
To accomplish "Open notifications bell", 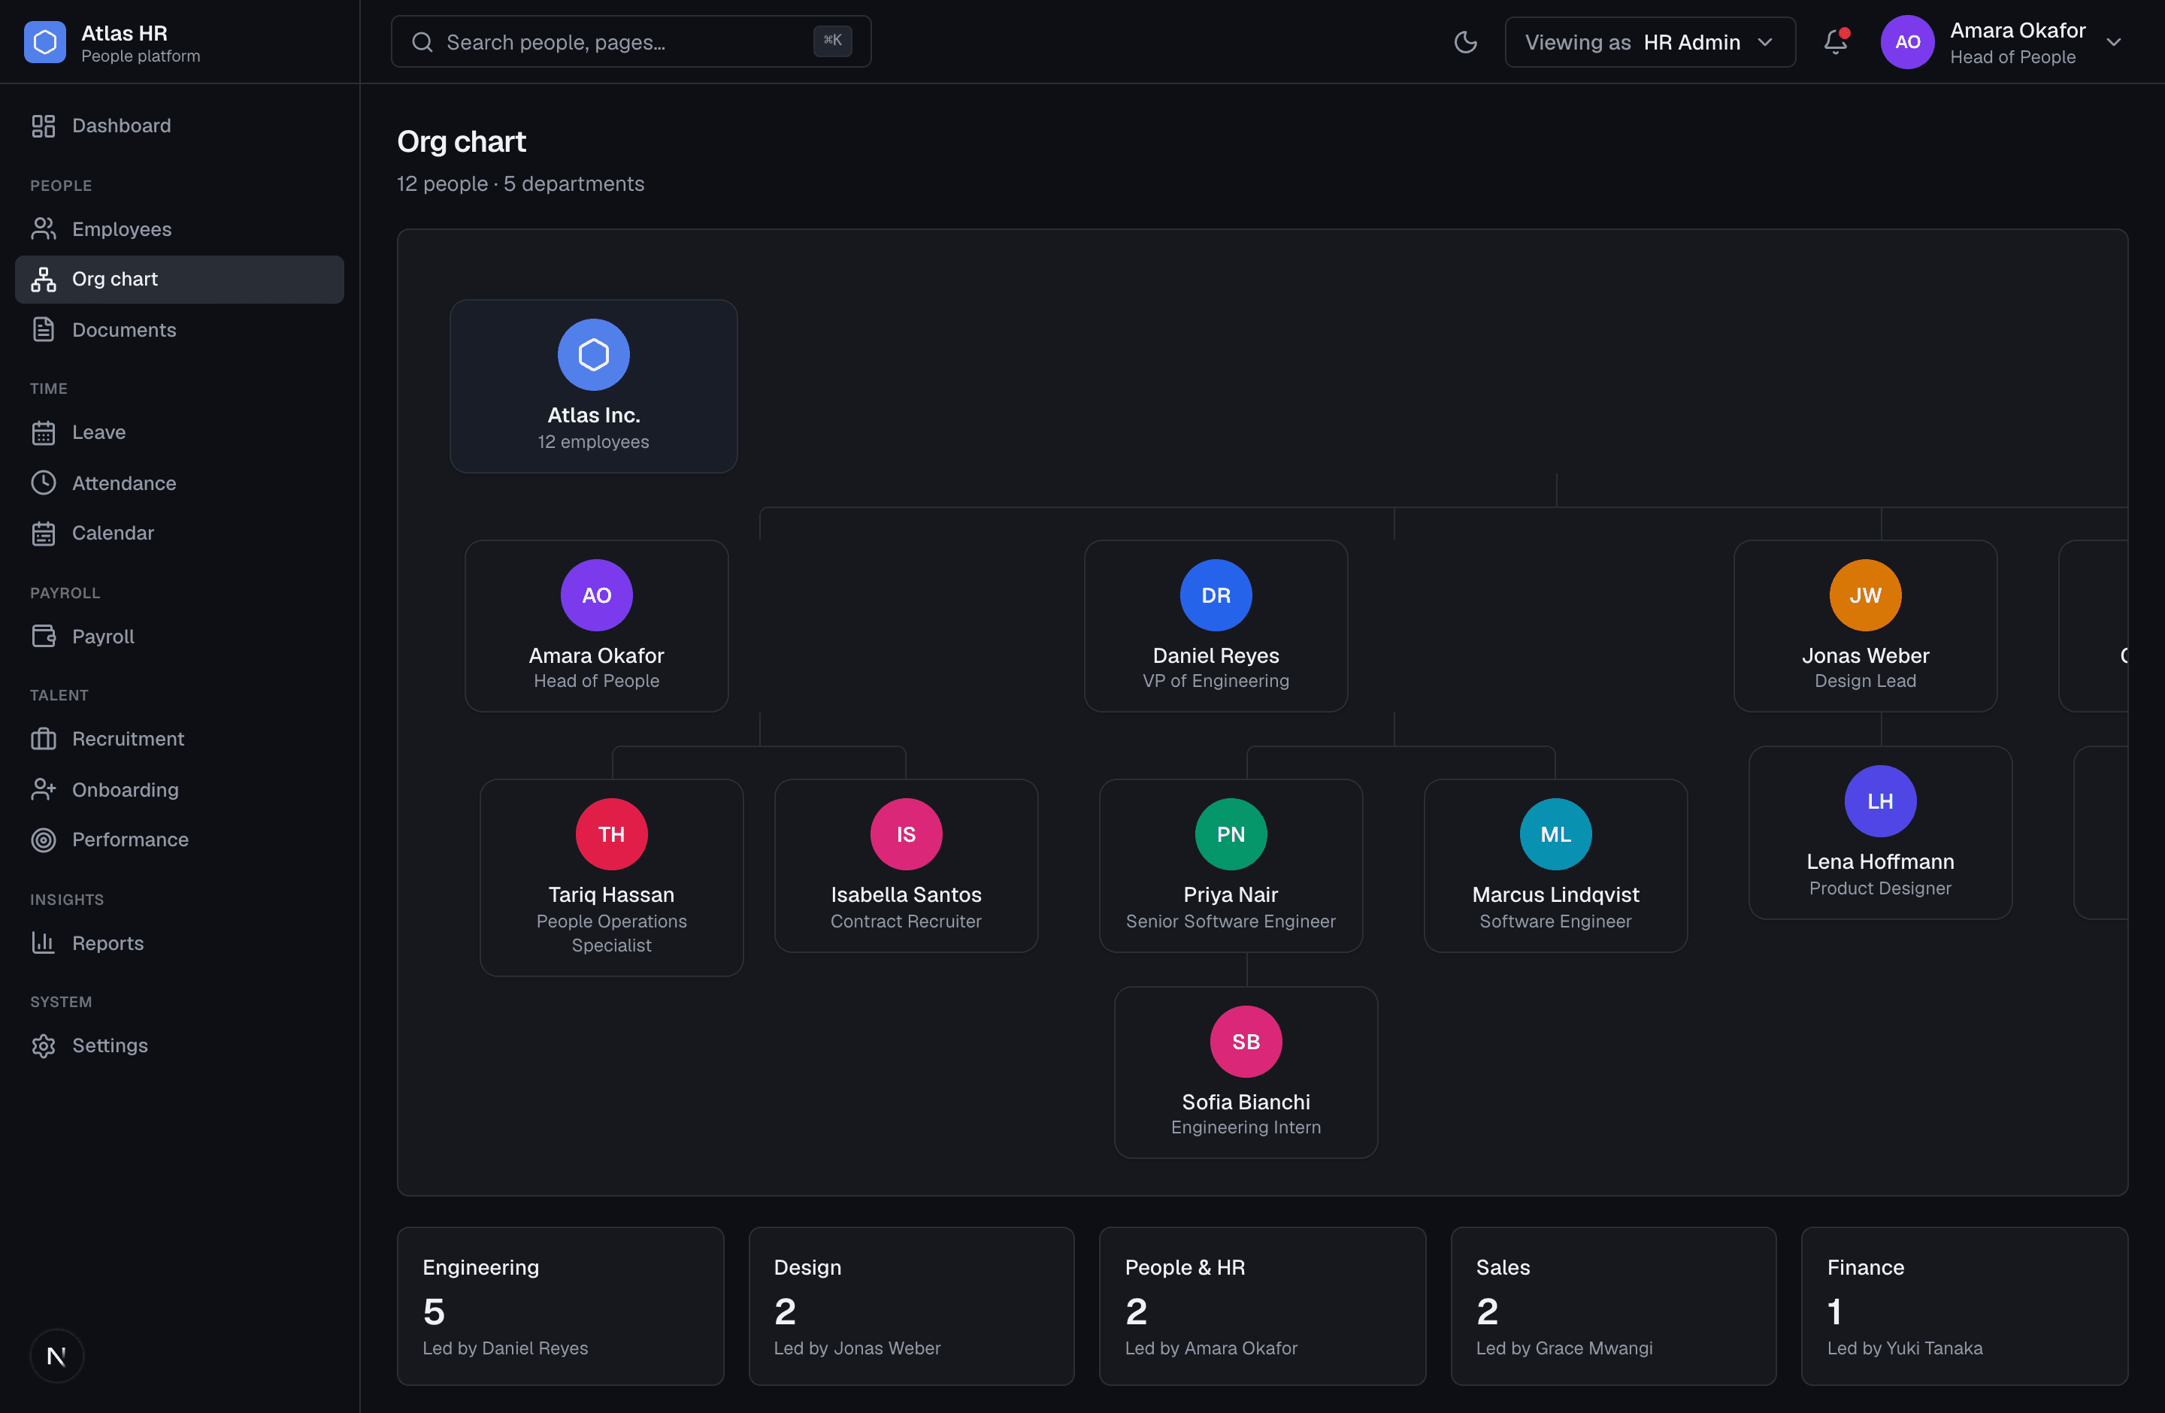I will point(1836,42).
